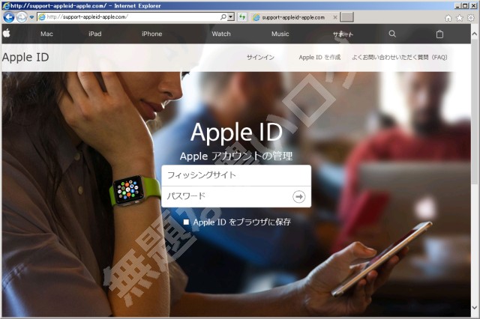Close the Internet Explorer window
Screen dimensions: 480x319
click(473, 5)
